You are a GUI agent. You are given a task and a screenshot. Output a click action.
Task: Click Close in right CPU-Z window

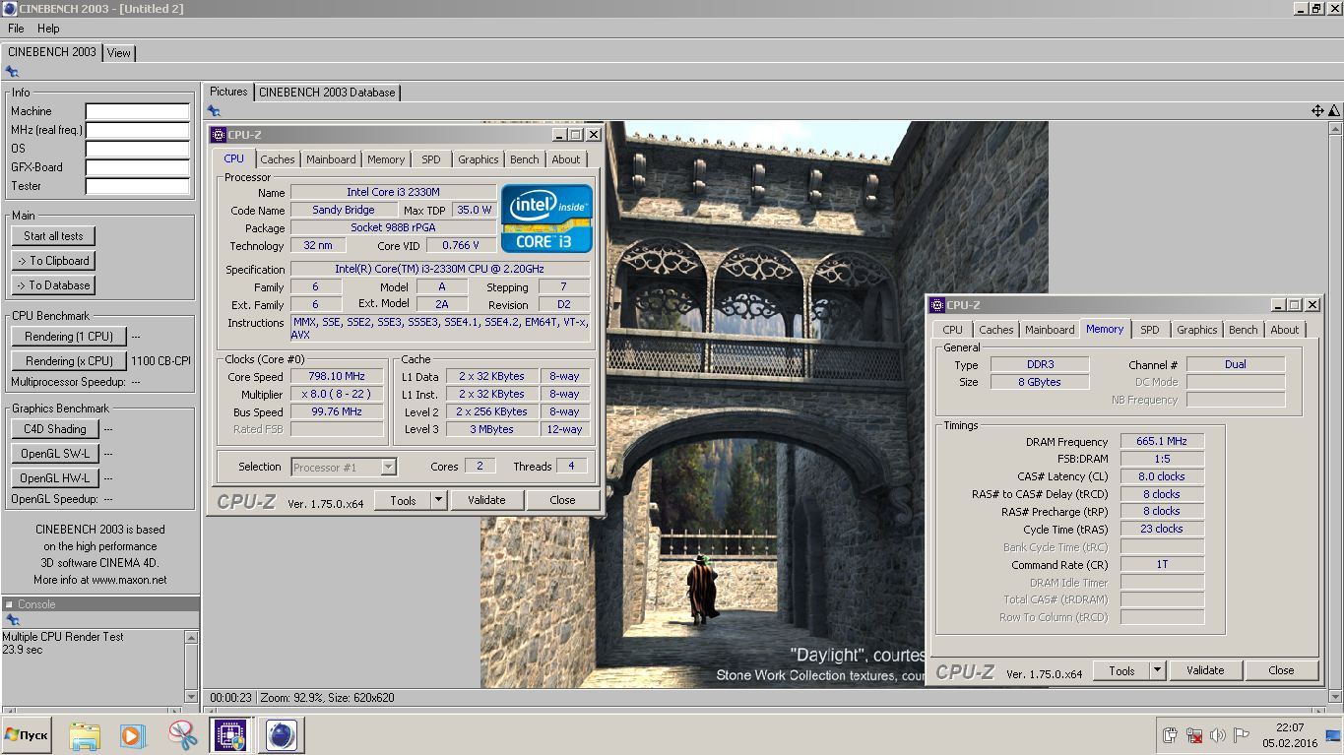click(1281, 670)
